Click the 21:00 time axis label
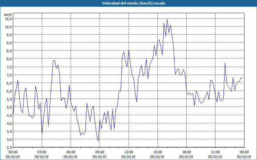Image resolution: width=257 pixels, height=160 pixels. pyautogui.click(x=215, y=152)
